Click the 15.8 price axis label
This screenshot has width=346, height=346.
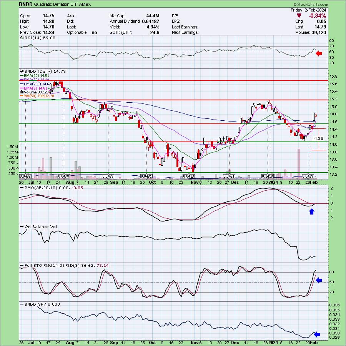click(x=333, y=77)
